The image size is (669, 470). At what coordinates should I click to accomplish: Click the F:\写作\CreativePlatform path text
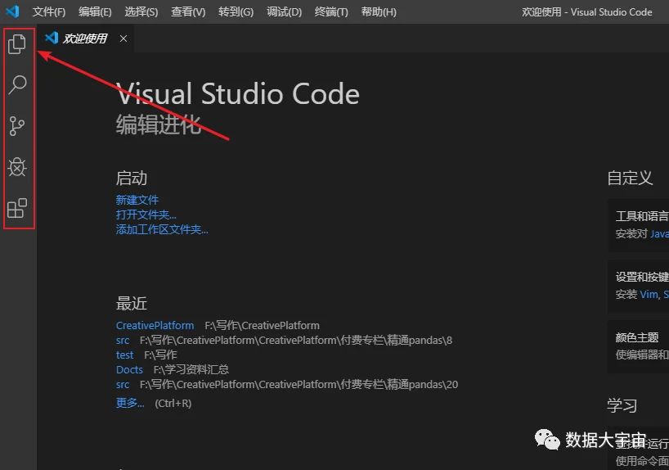point(262,326)
